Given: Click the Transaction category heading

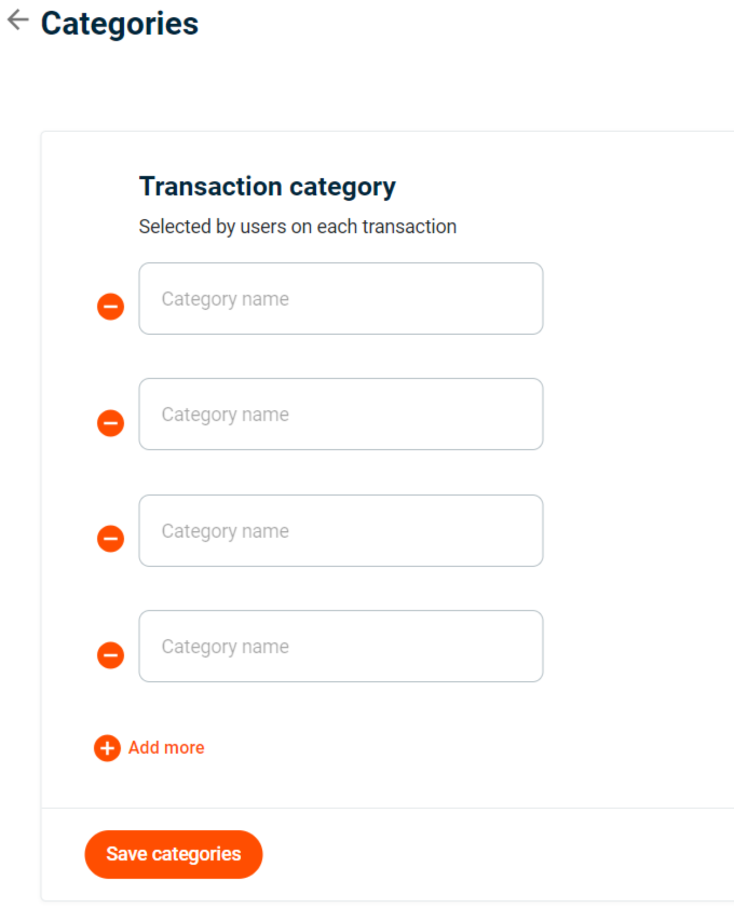Looking at the screenshot, I should point(267,186).
